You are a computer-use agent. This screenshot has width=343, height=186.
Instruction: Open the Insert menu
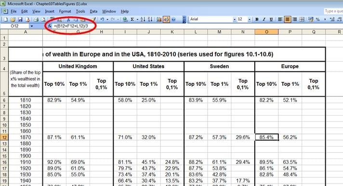pyautogui.click(x=50, y=12)
